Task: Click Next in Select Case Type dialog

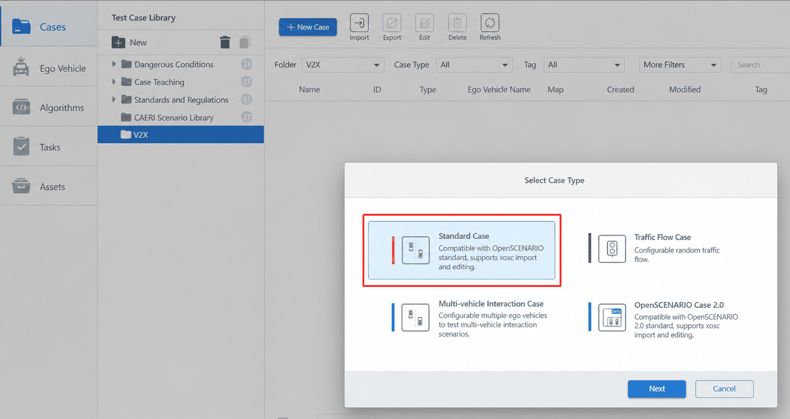Action: pos(657,389)
